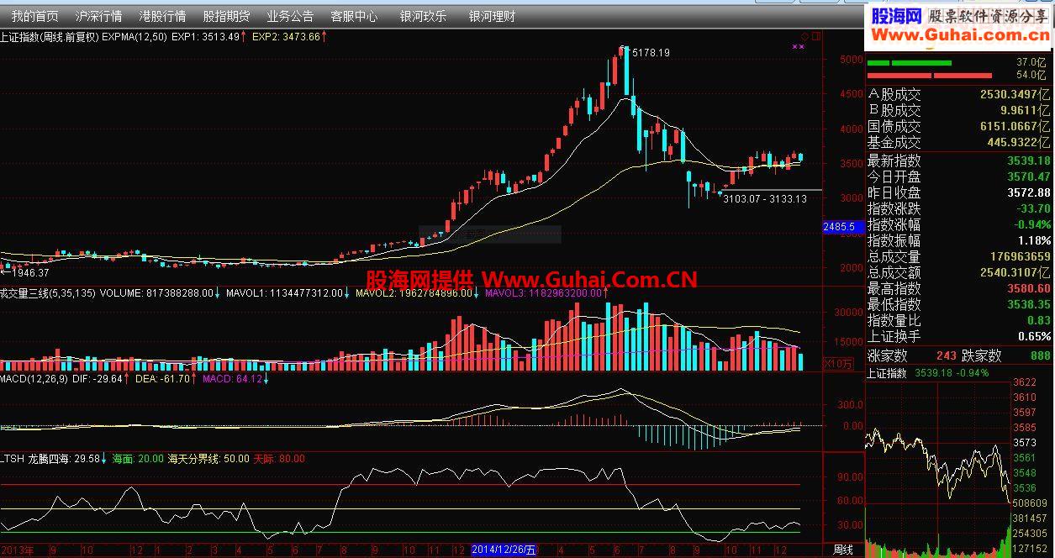
Task: Click the 5178.19 peak price label
Action: [x=651, y=53]
